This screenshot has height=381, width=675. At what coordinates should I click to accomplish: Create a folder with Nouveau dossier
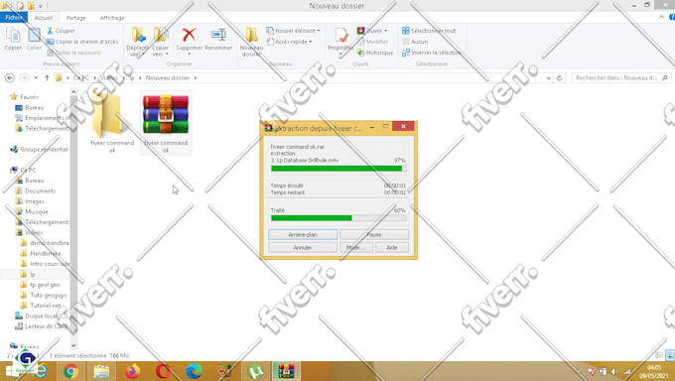(251, 42)
